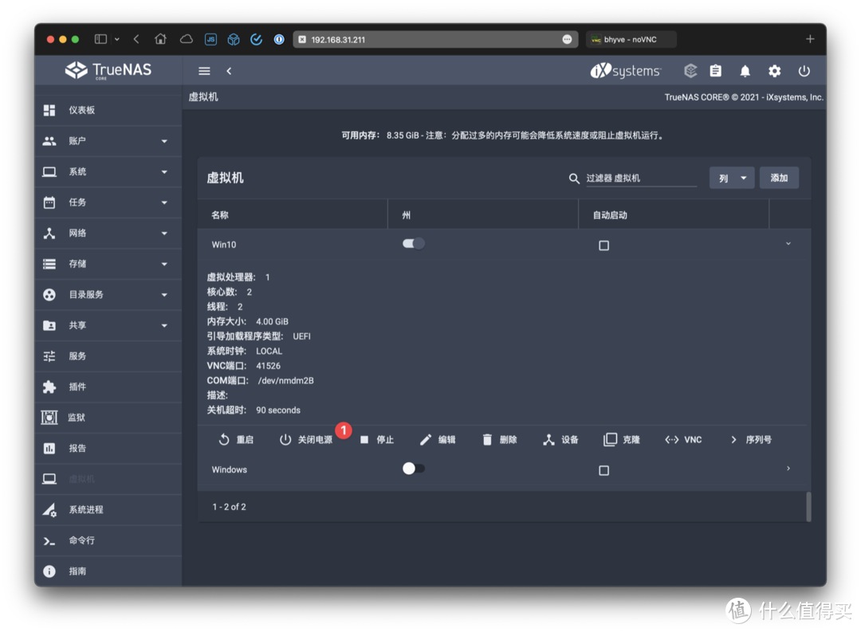Click the 州 state column header
The height and width of the screenshot is (632, 861).
coord(407,215)
